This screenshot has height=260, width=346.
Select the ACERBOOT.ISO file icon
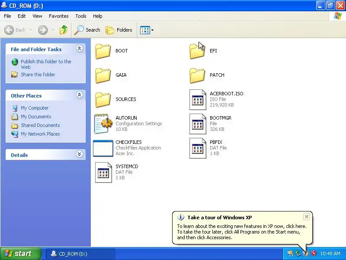coord(198,100)
